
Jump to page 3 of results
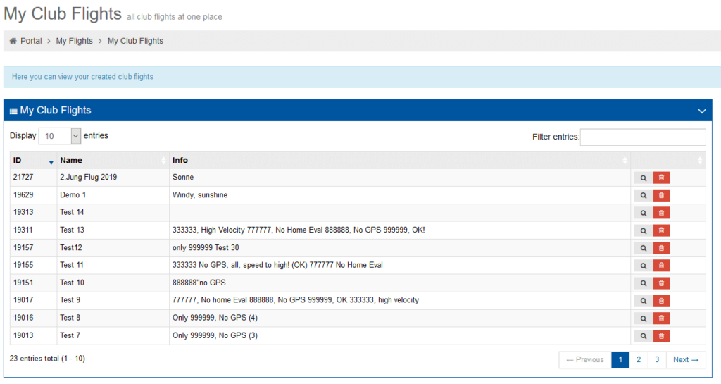[x=656, y=359]
